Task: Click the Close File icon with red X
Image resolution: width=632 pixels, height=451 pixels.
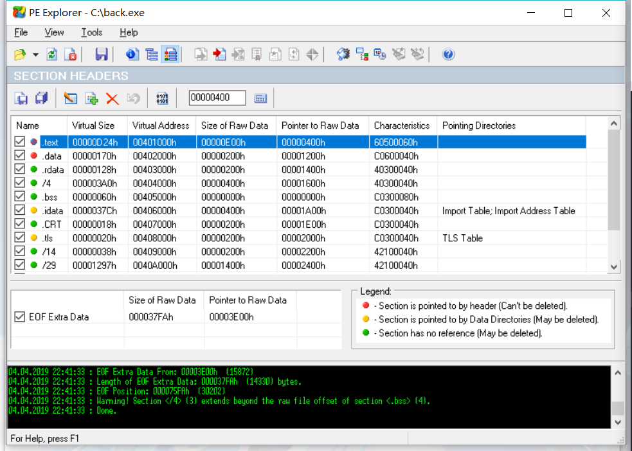Action: click(x=71, y=55)
